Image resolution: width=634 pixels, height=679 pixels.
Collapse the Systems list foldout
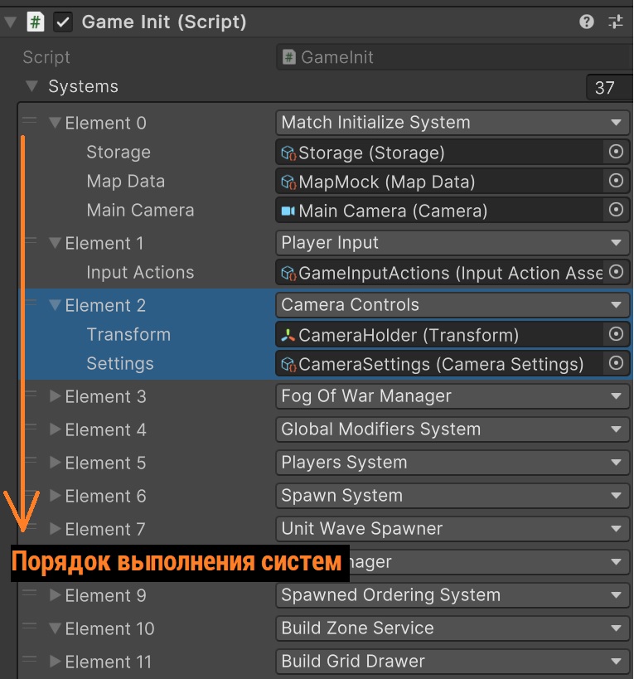coord(32,86)
